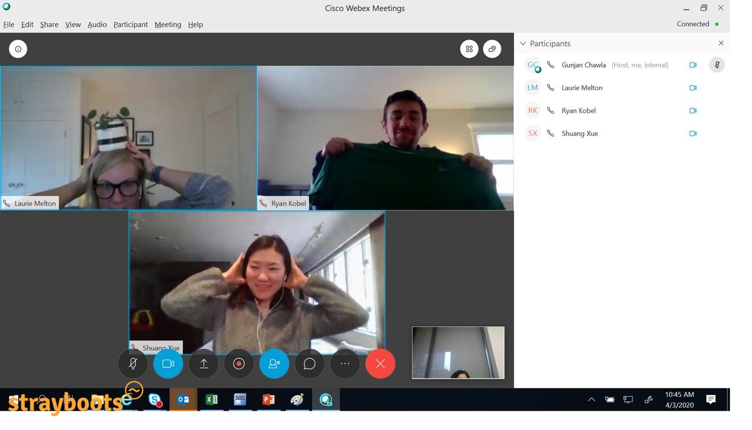Click the Connected status indicator
This screenshot has height=430, width=752.
click(698, 24)
